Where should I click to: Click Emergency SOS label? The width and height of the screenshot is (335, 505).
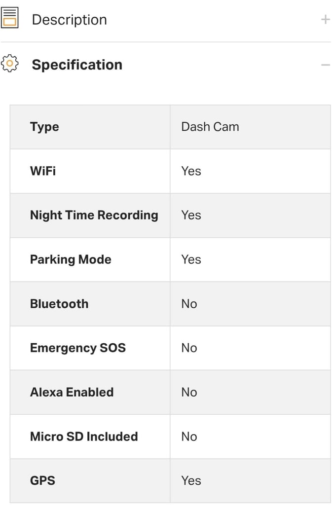(78, 348)
